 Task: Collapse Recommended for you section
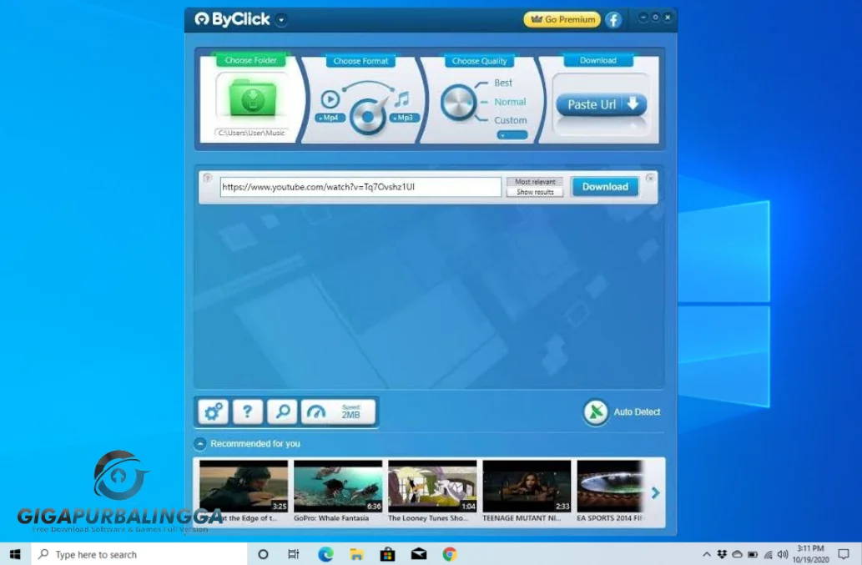coord(200,443)
